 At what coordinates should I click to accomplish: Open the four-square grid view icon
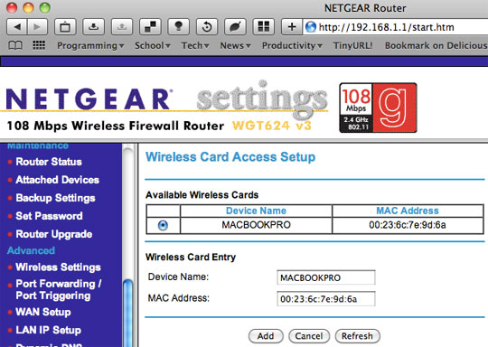[x=264, y=27]
